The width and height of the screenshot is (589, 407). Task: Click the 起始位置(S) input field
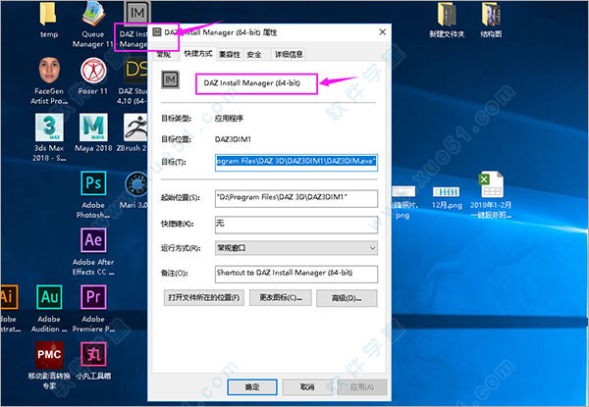point(296,198)
